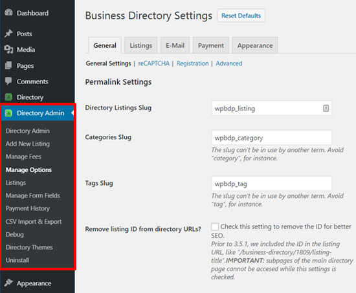Open the Pages menu item

(x=25, y=66)
